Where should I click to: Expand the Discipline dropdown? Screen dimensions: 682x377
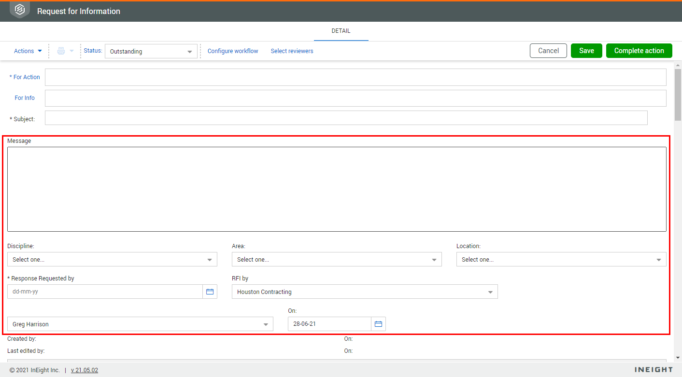coord(112,260)
